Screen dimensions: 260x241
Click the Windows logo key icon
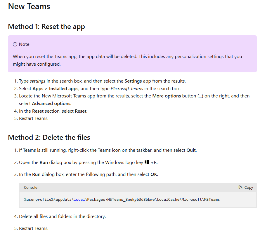[147, 162]
